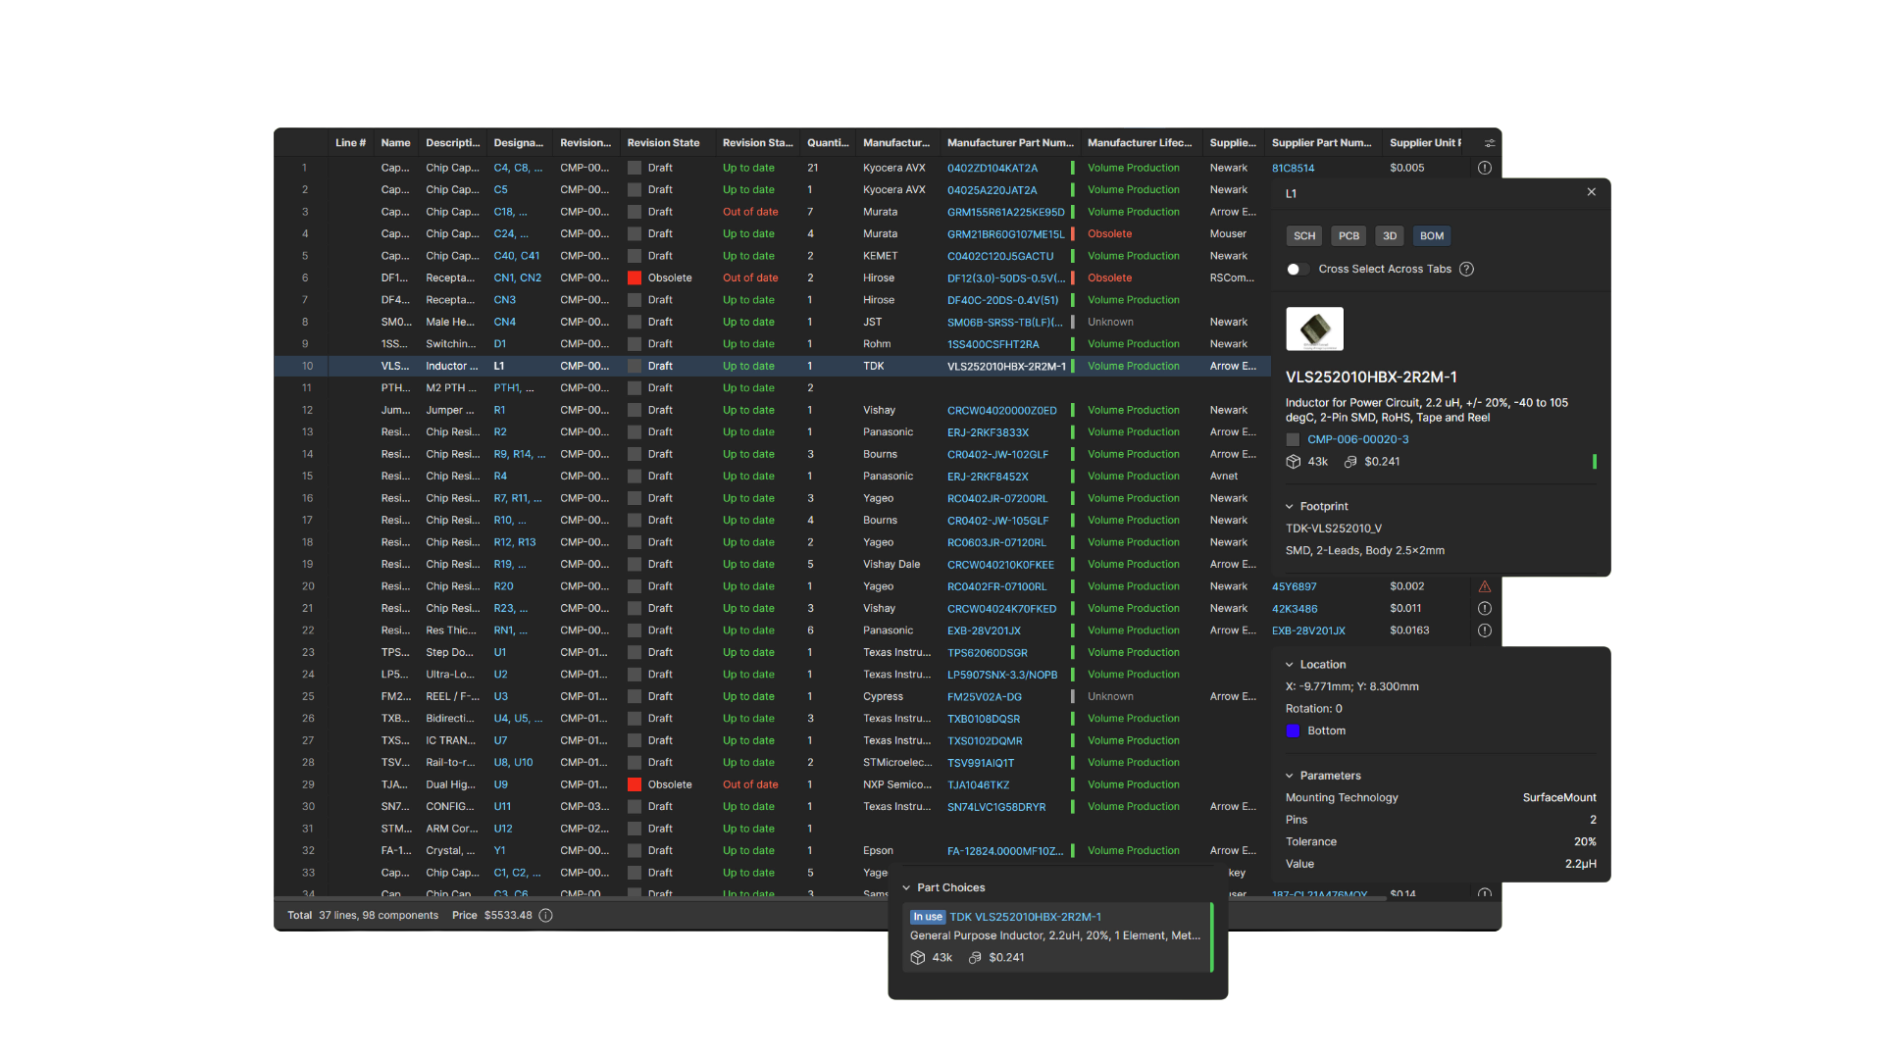Click draft state box beside CMP-006-00020-3
This screenshot has width=1883, height=1059.
pos(1293,439)
